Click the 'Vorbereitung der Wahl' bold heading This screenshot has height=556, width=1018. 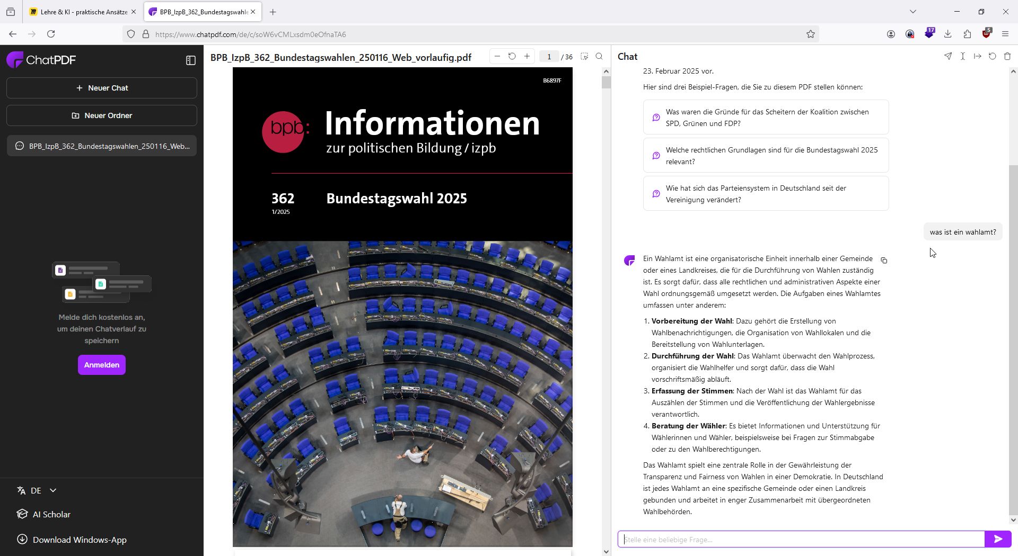(692, 321)
